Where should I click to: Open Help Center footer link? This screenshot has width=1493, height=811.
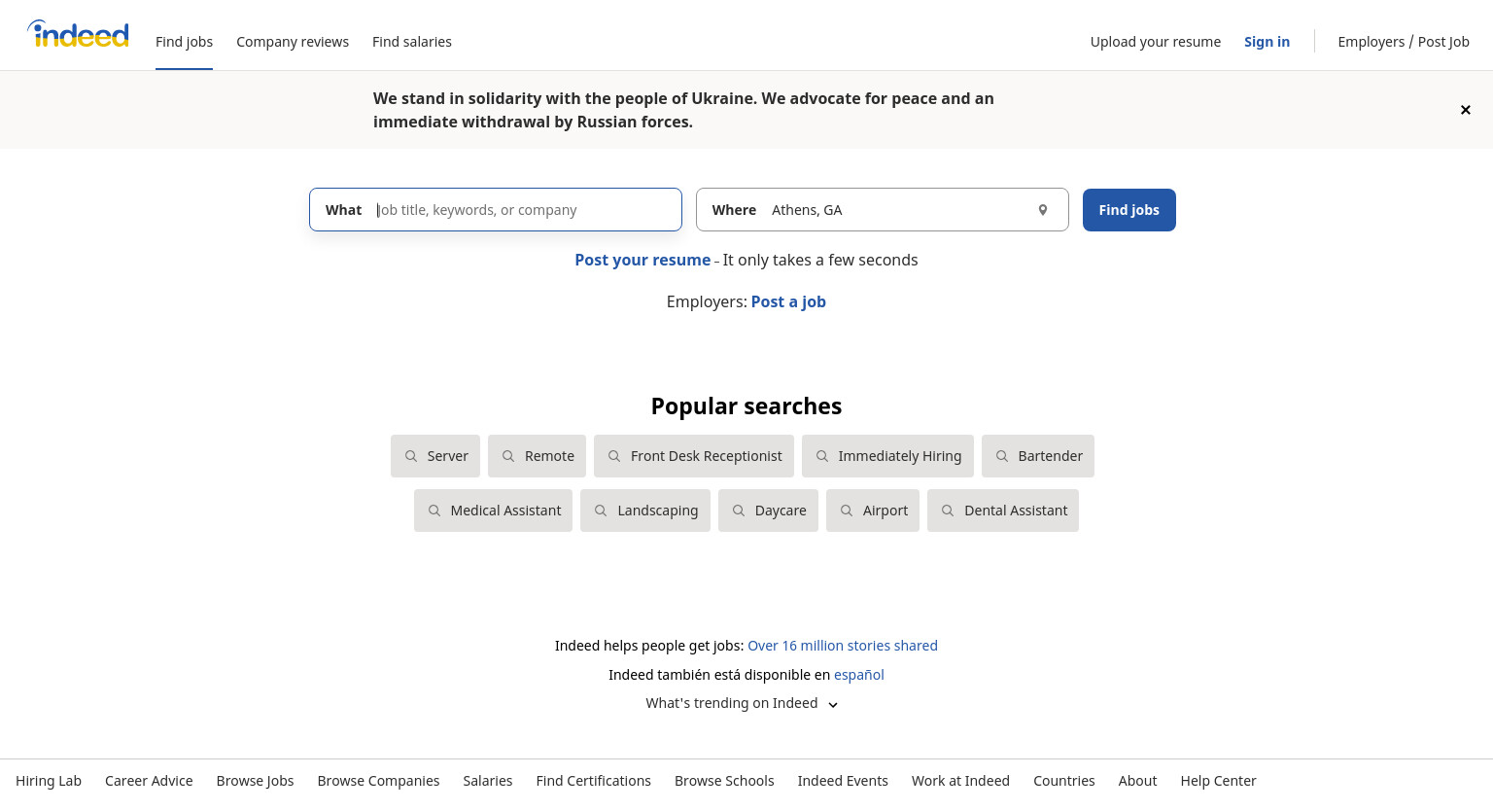pyautogui.click(x=1218, y=781)
